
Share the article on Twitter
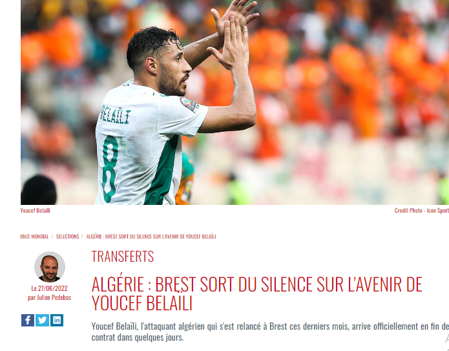pyautogui.click(x=43, y=320)
